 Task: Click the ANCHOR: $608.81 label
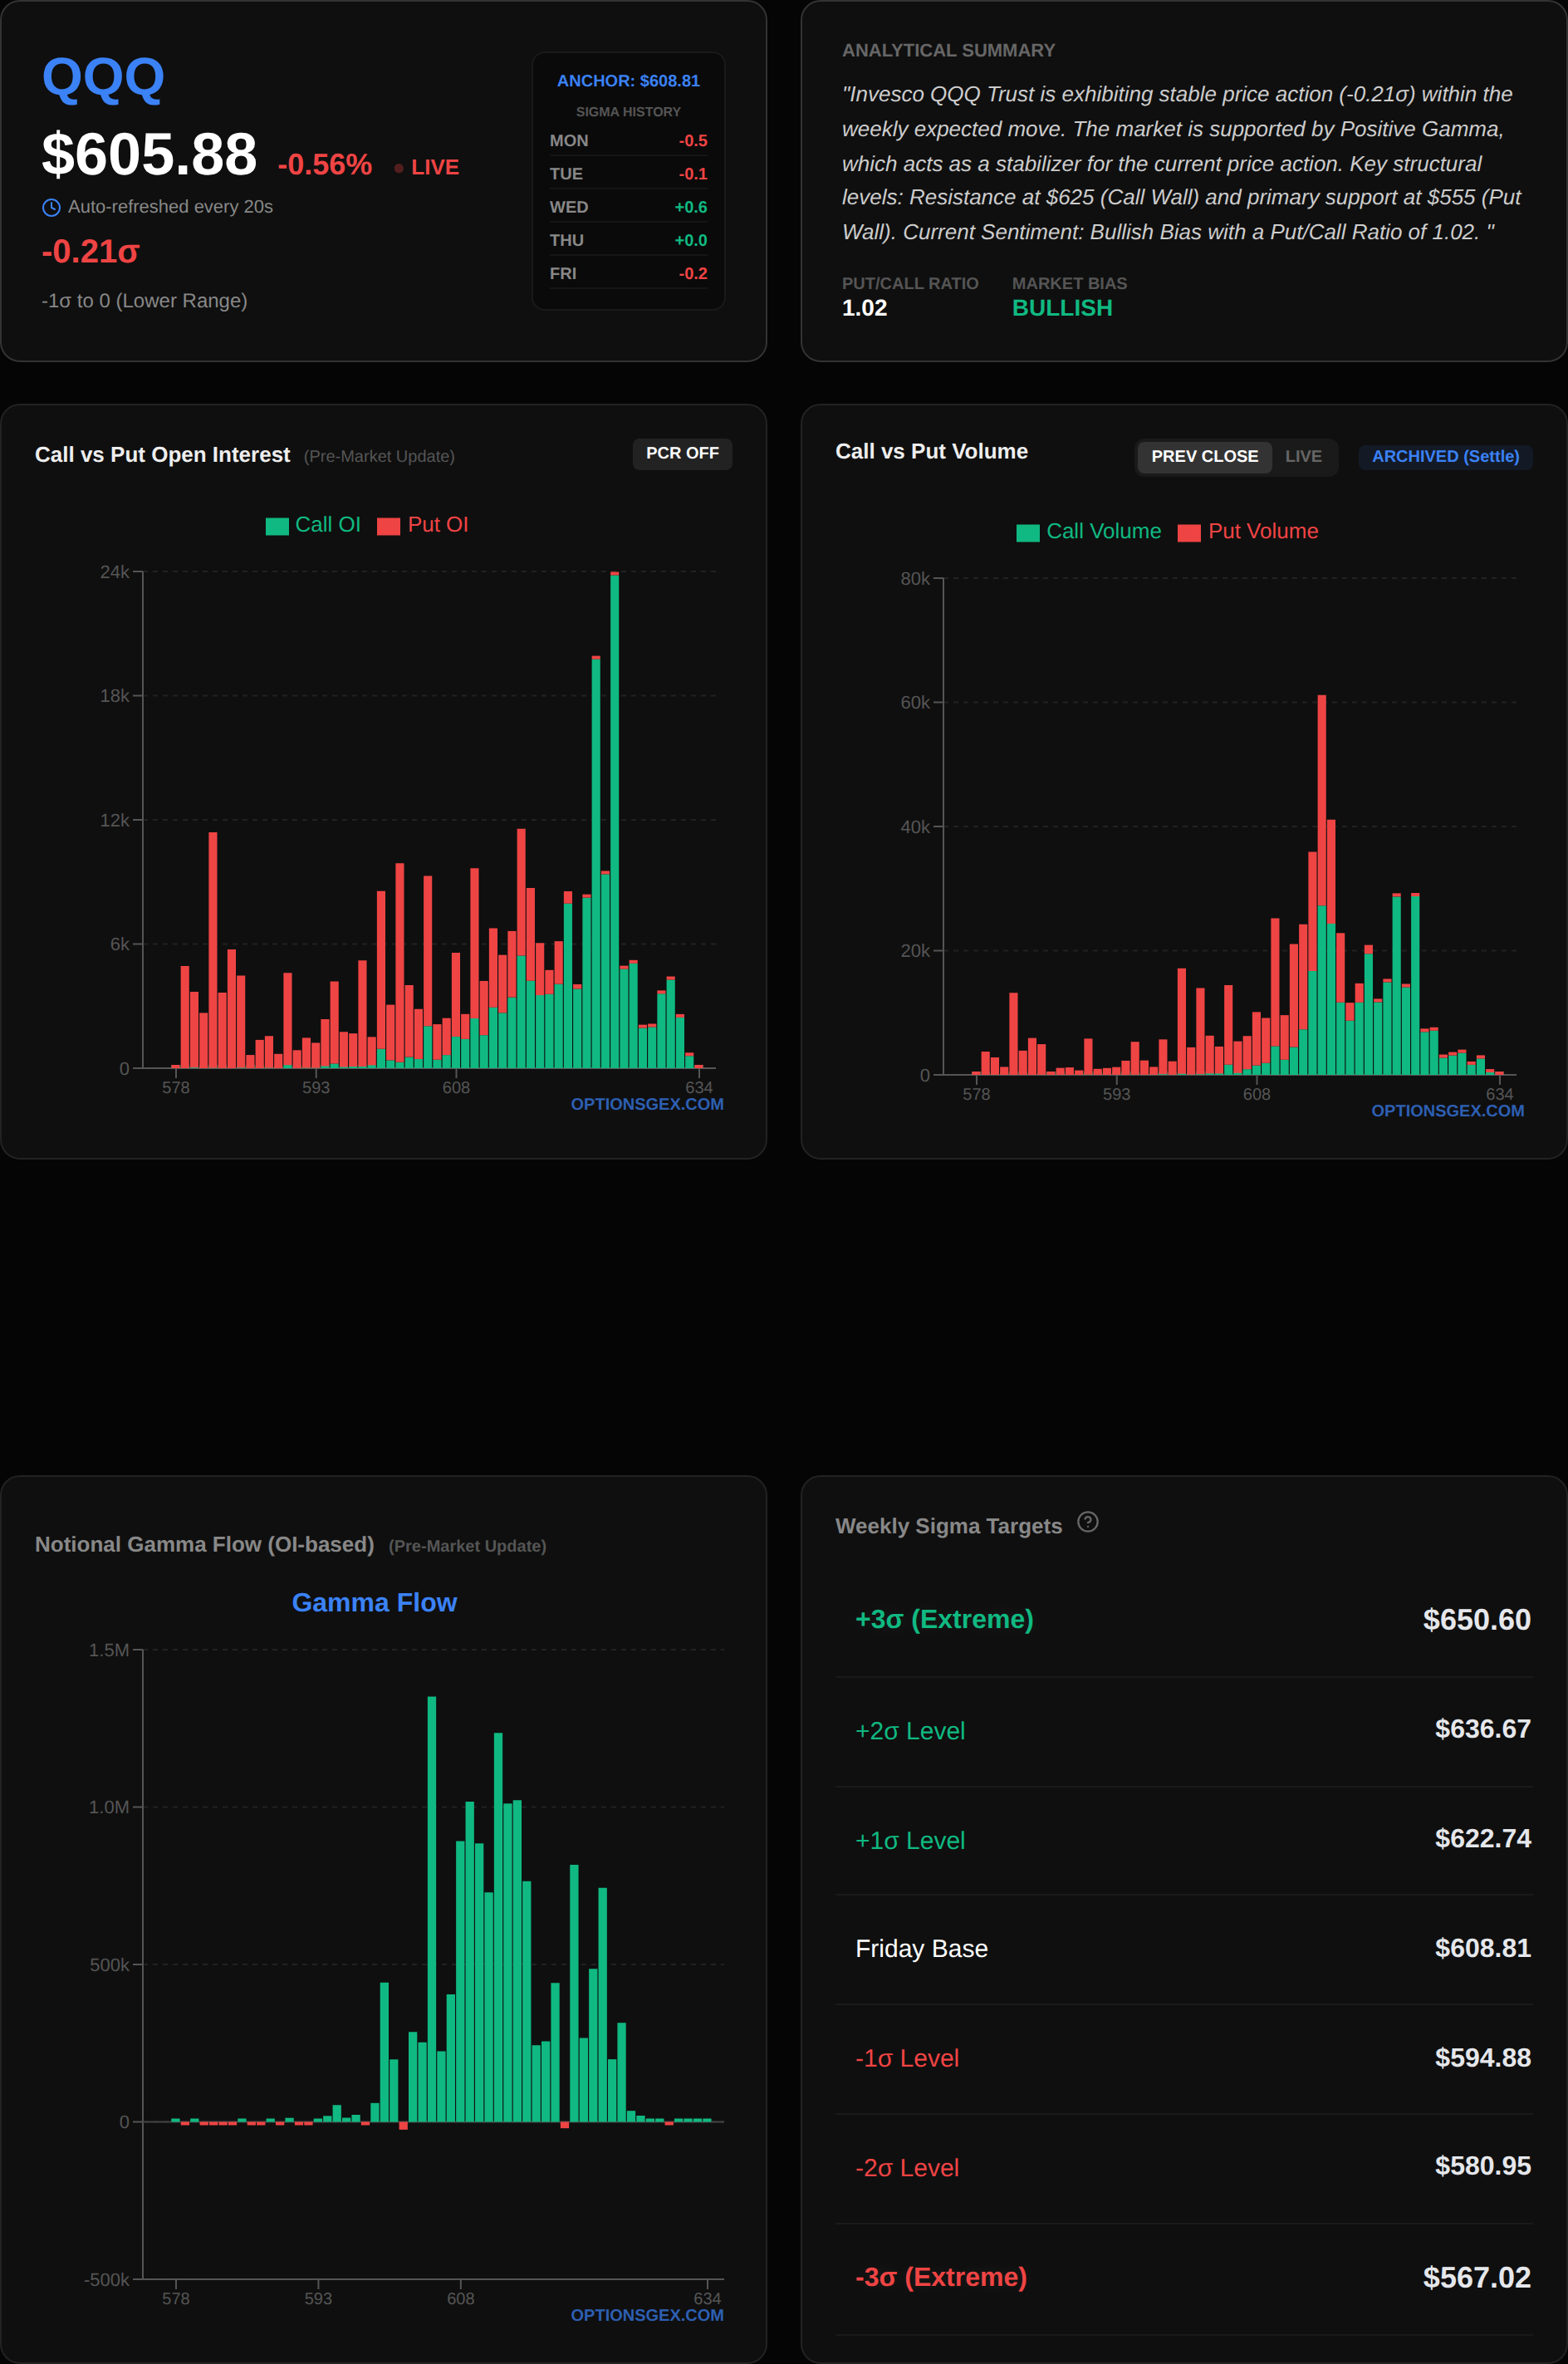click(628, 81)
